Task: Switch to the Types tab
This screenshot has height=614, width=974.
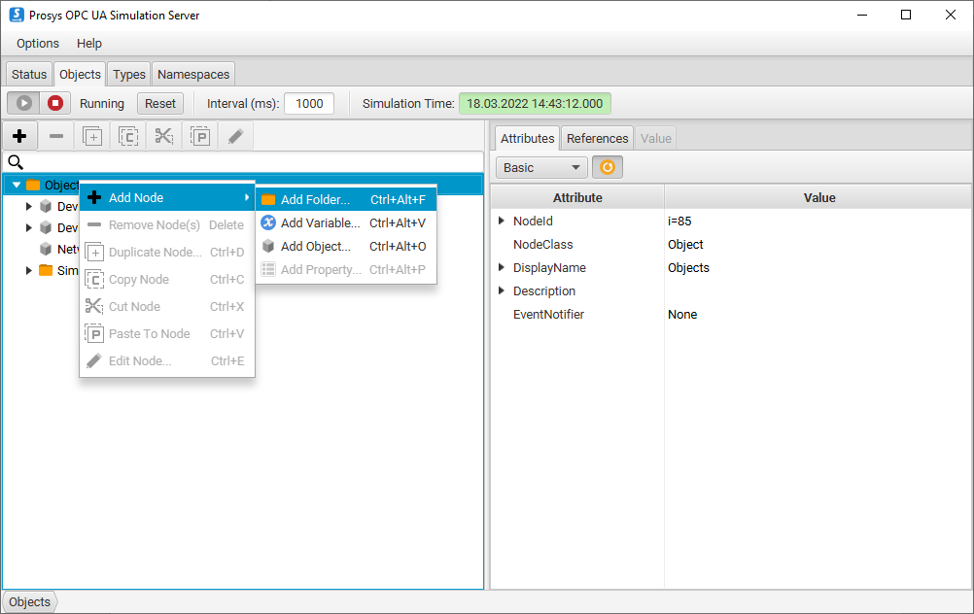Action: 129,75
